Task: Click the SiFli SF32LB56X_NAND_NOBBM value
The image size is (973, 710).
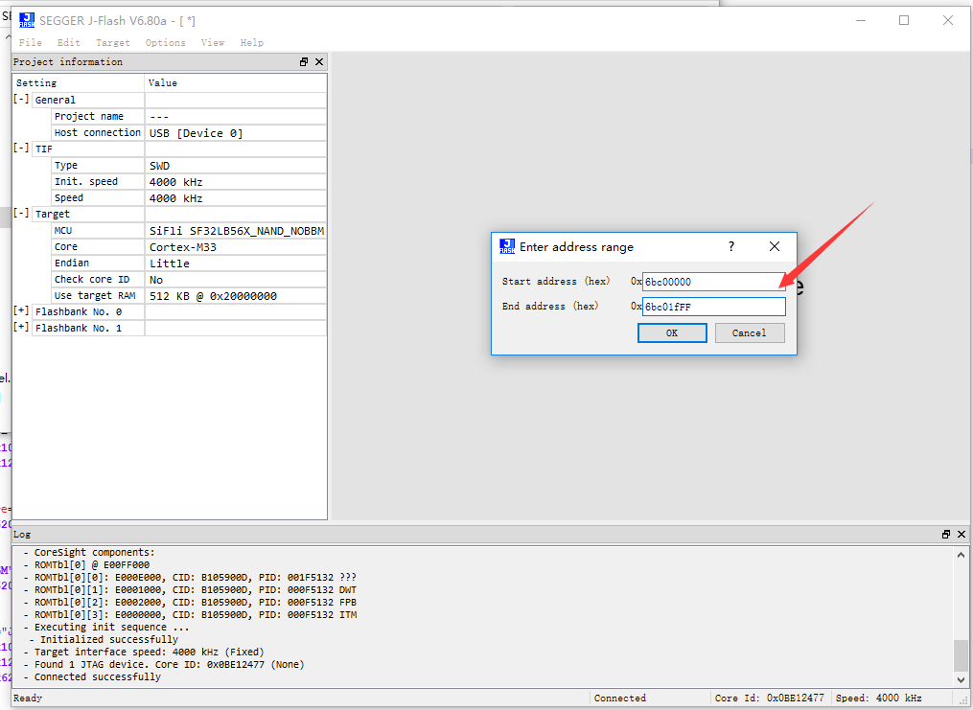Action: click(237, 231)
